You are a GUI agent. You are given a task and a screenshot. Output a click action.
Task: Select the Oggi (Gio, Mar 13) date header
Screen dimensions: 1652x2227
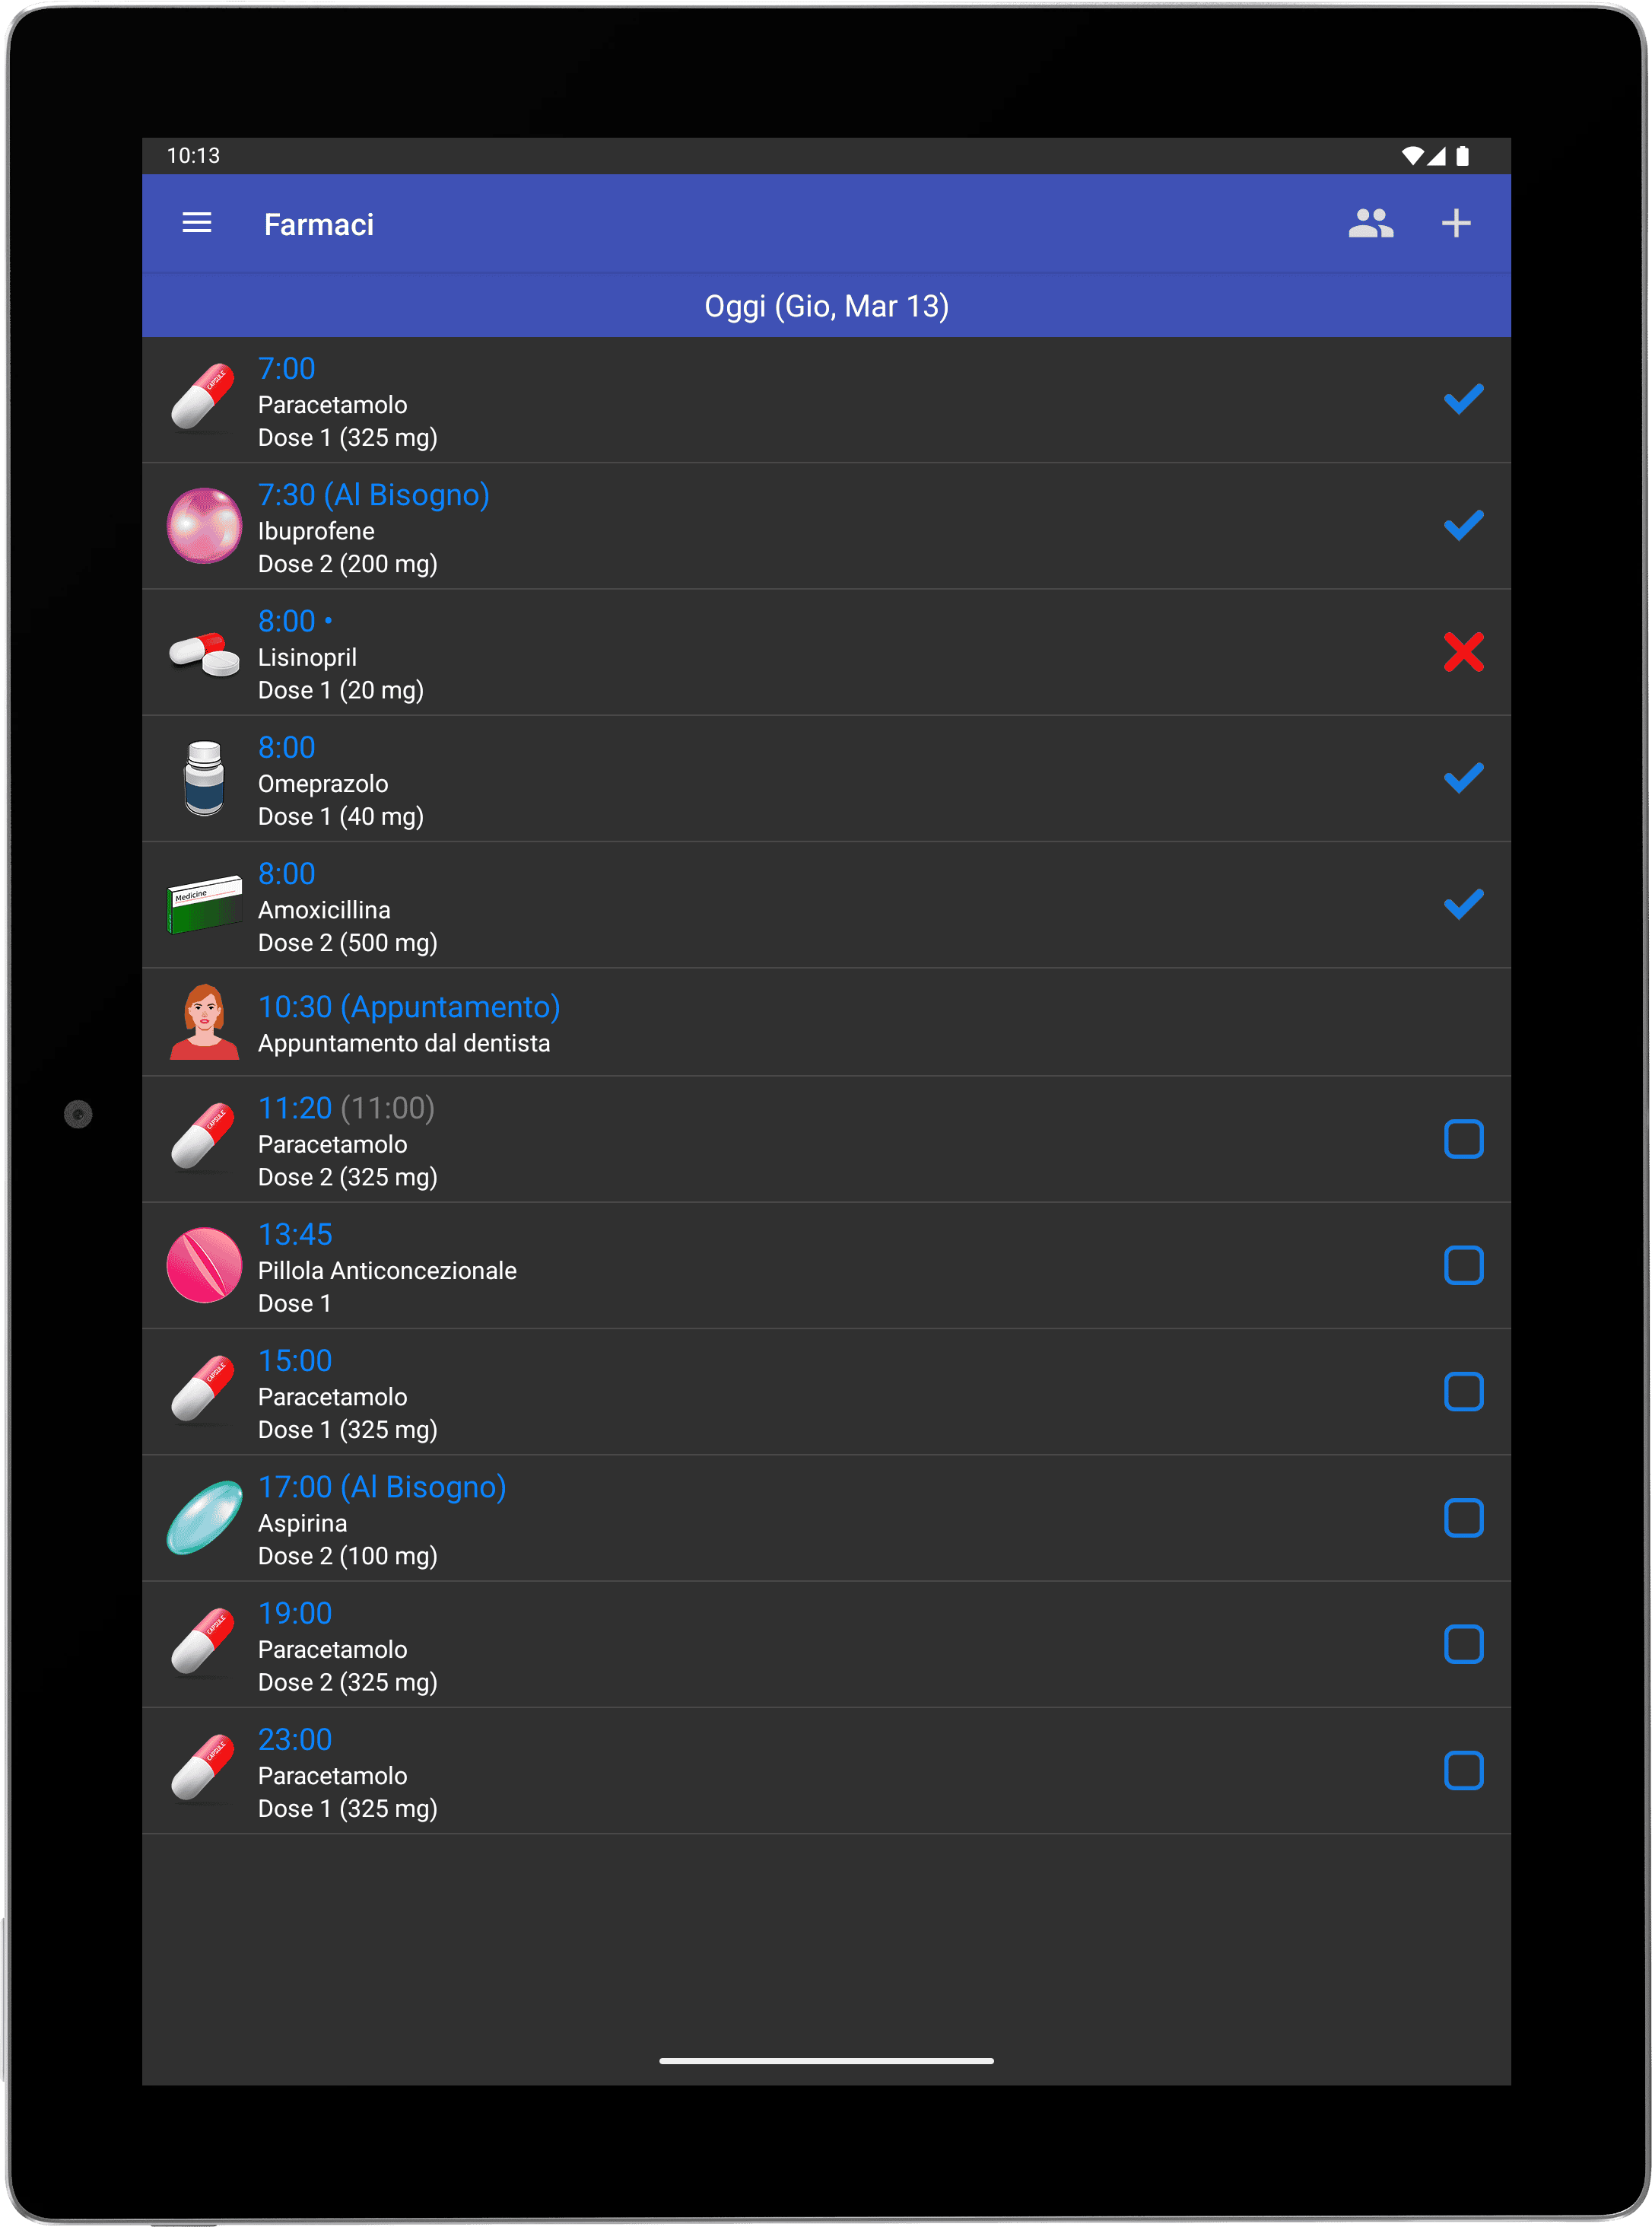pyautogui.click(x=826, y=306)
